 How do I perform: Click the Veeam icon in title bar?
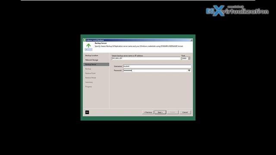pos(85,40)
